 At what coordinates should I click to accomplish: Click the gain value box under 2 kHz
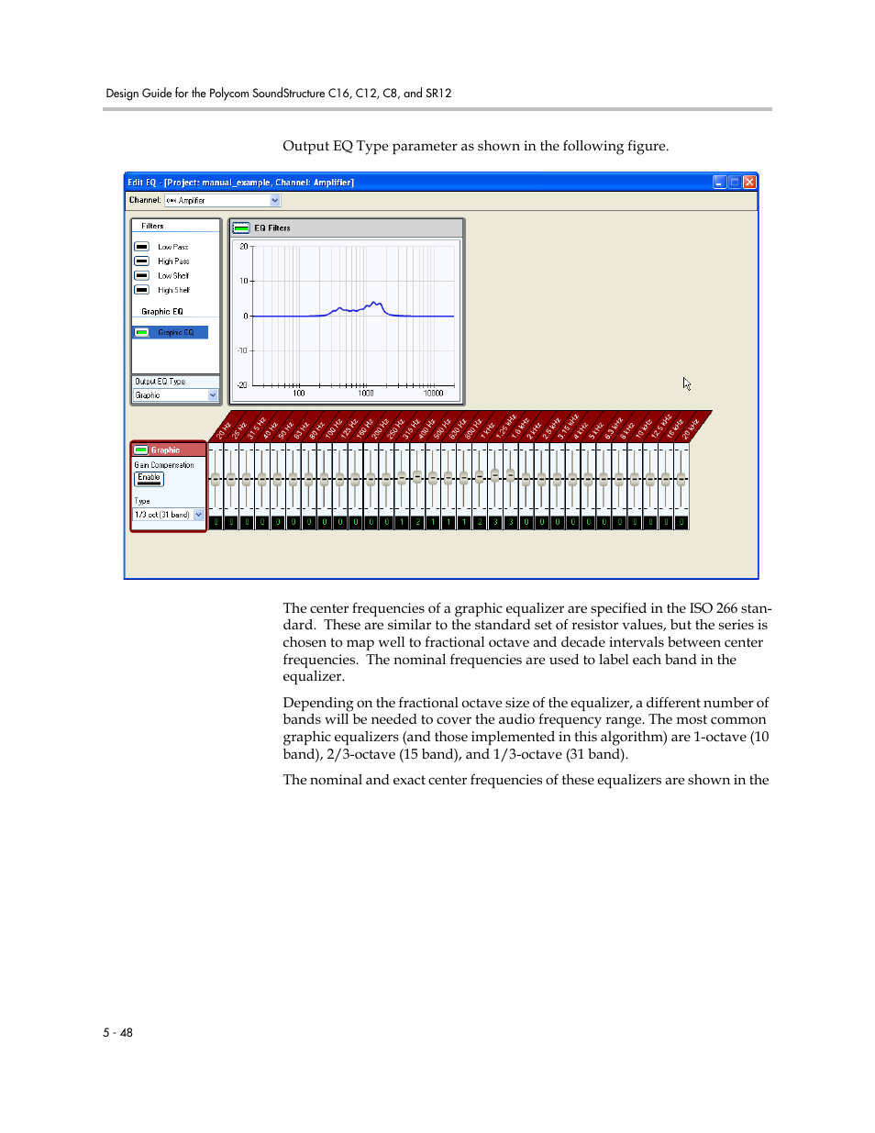pyautogui.click(x=526, y=522)
